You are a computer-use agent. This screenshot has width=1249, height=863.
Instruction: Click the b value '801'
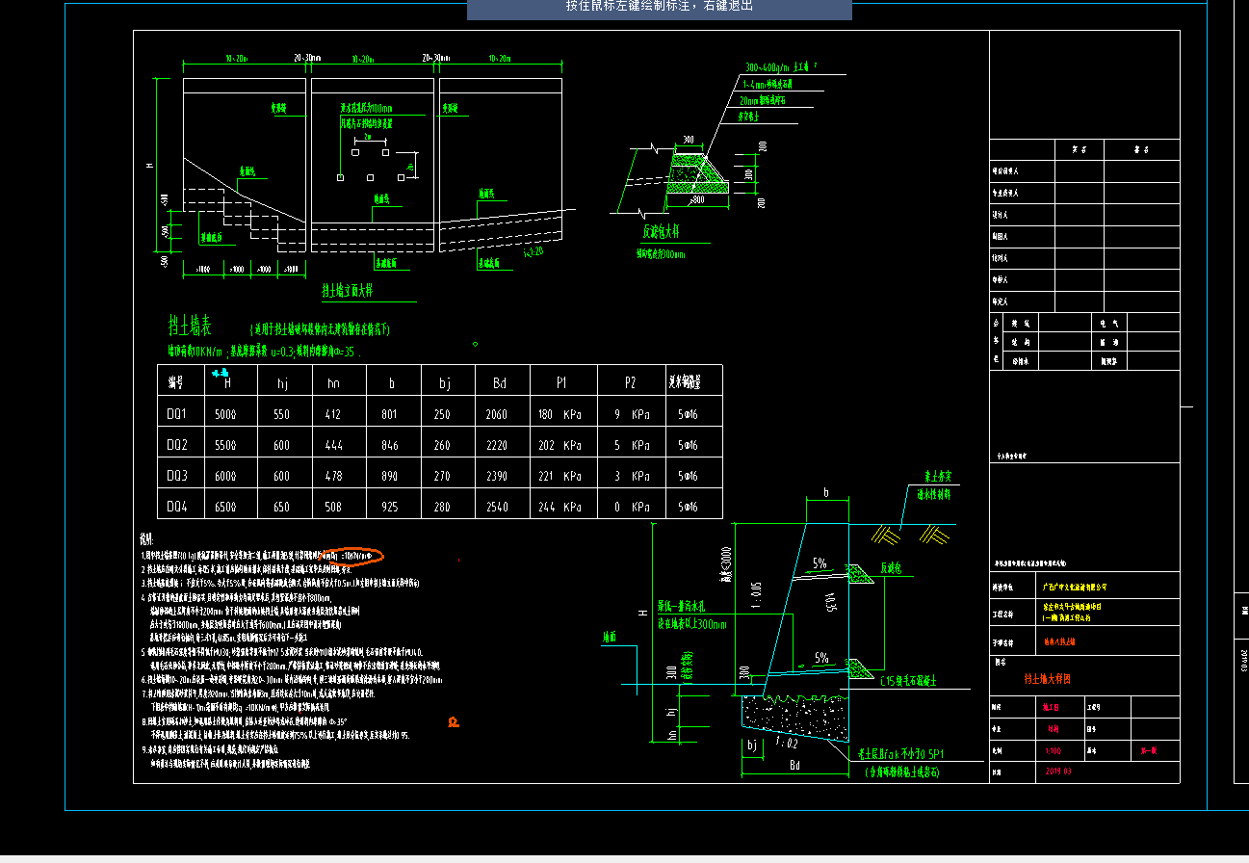pyautogui.click(x=390, y=415)
